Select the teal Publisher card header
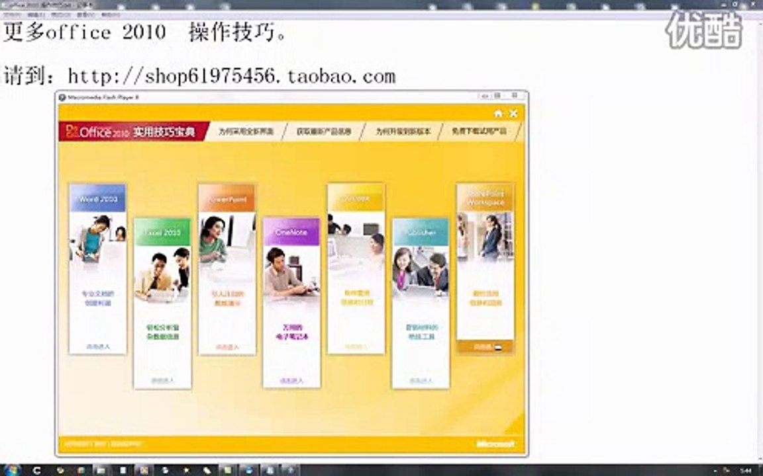The height and width of the screenshot is (476, 763). tap(421, 232)
